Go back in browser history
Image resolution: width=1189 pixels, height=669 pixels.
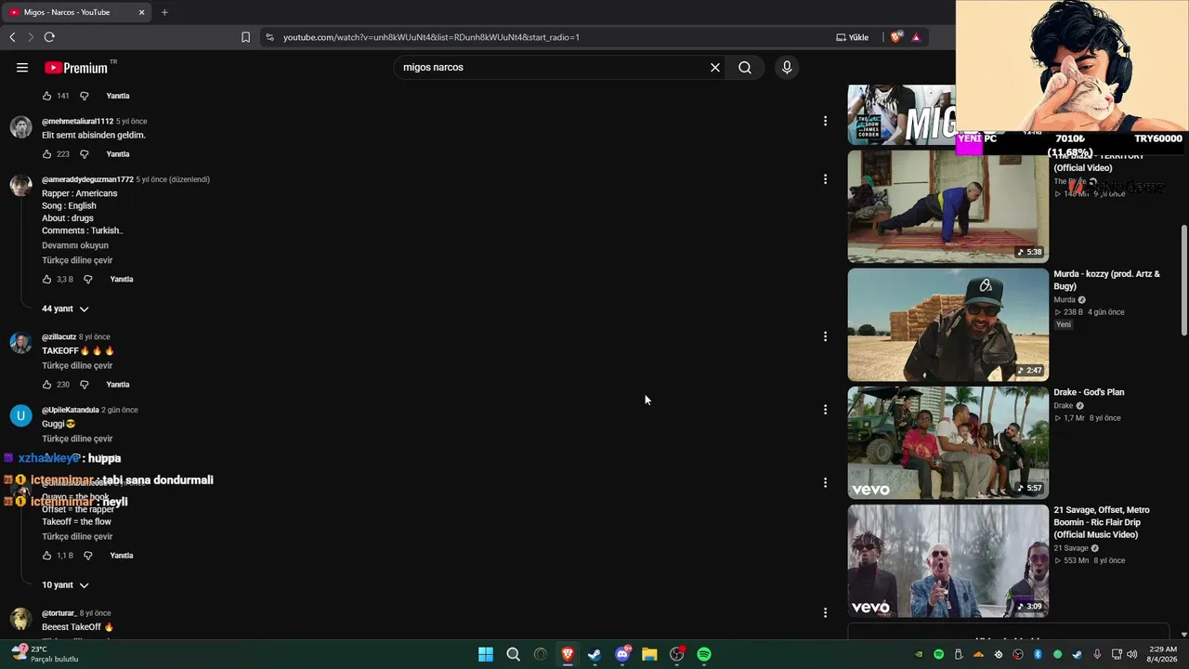tap(12, 37)
